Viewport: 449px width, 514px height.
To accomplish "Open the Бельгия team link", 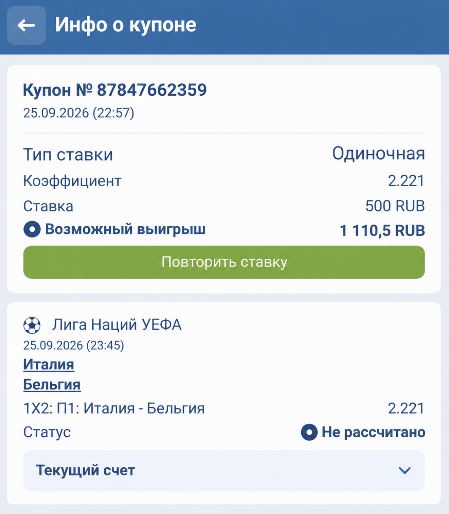I will click(52, 384).
